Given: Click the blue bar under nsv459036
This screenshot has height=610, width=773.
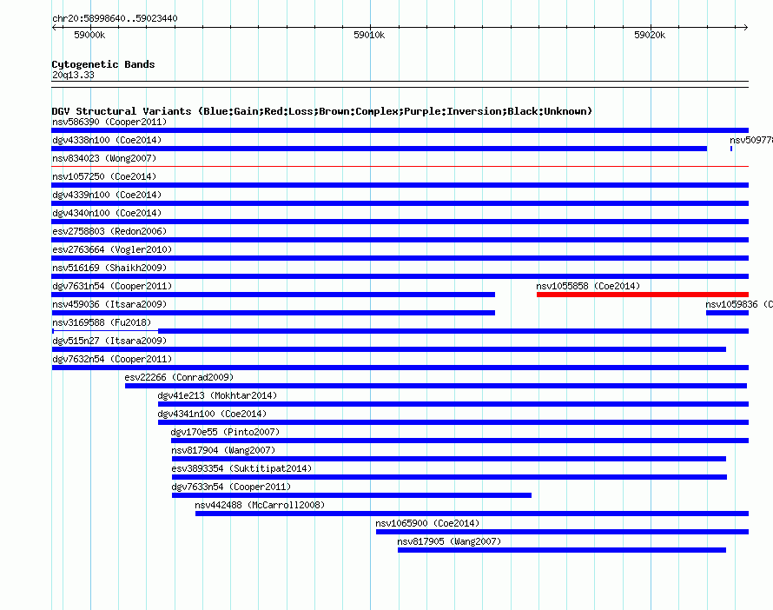Looking at the screenshot, I should (x=273, y=313).
